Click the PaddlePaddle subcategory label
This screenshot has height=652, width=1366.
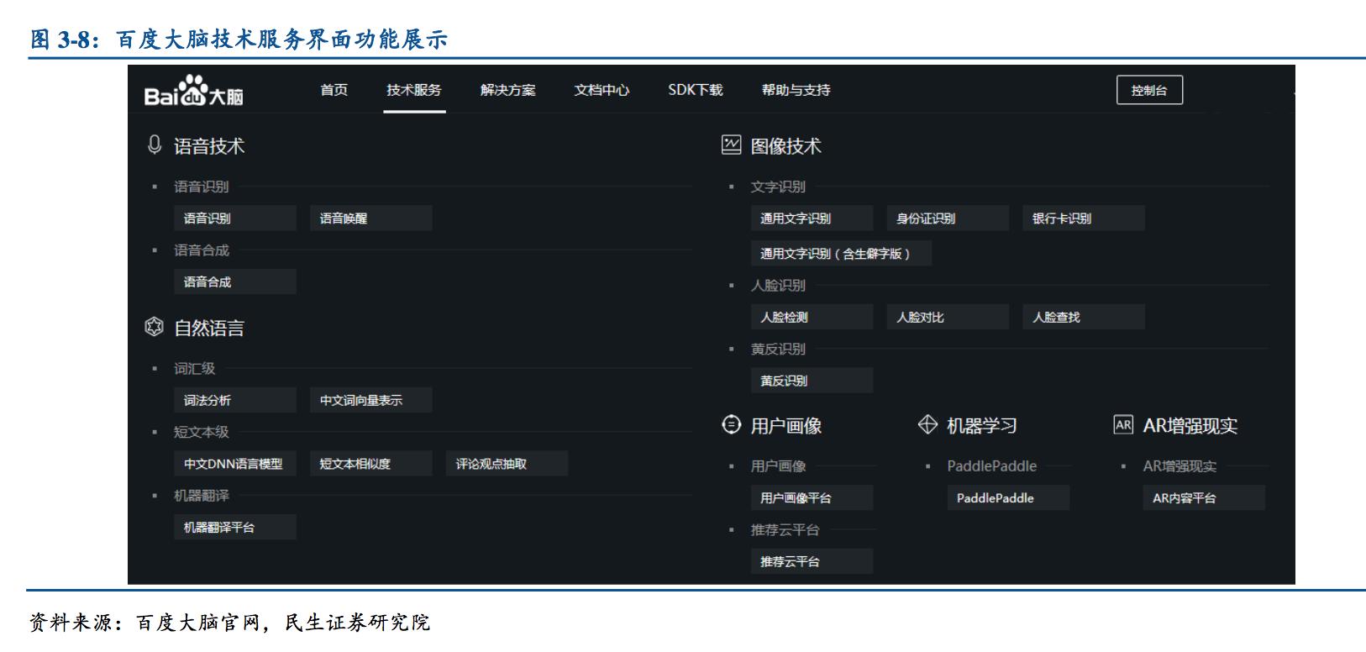[x=991, y=466]
